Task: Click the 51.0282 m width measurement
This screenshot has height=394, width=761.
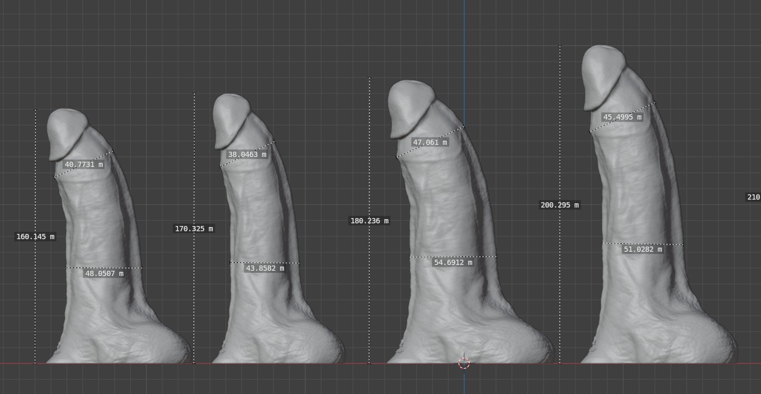Action: (643, 249)
